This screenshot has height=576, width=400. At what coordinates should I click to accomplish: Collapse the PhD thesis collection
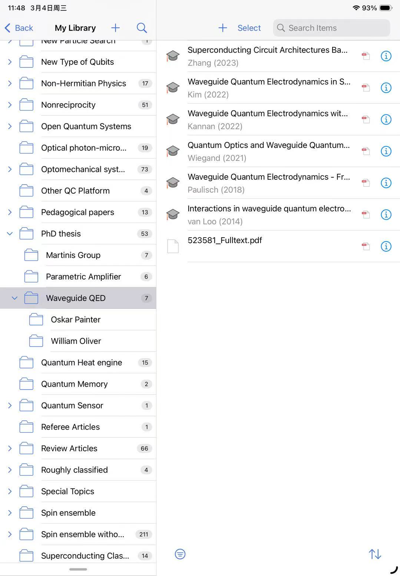10,234
